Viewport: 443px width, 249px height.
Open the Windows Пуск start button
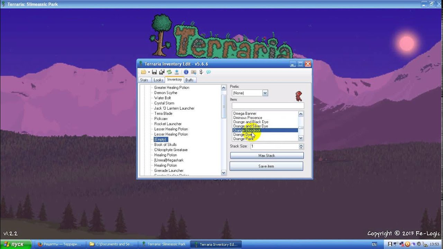(16, 244)
